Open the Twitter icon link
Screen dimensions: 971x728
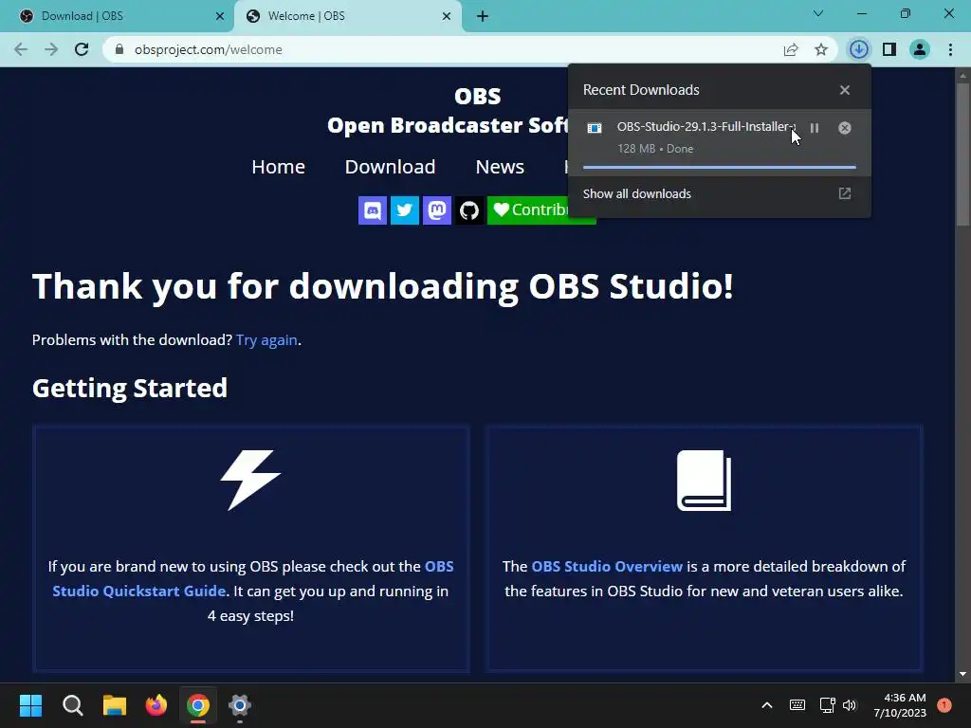click(x=404, y=210)
